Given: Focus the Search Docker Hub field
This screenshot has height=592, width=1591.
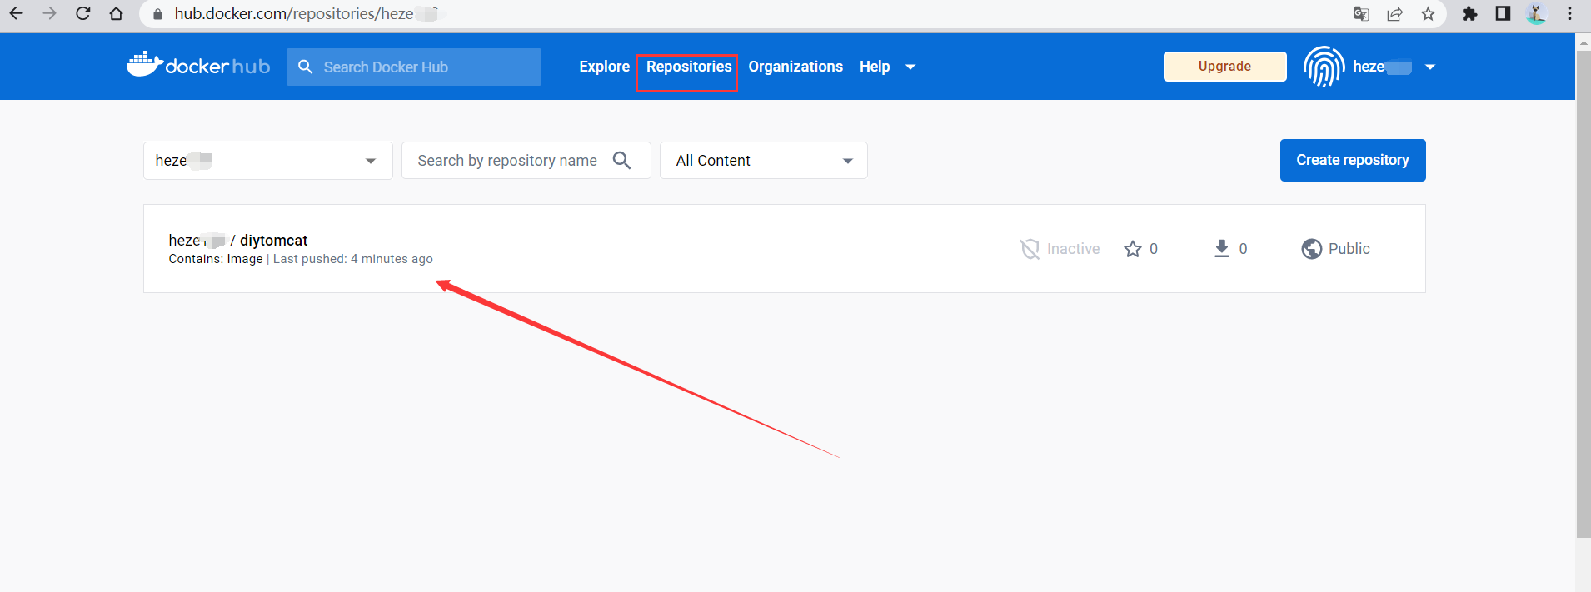Looking at the screenshot, I should pos(414,67).
